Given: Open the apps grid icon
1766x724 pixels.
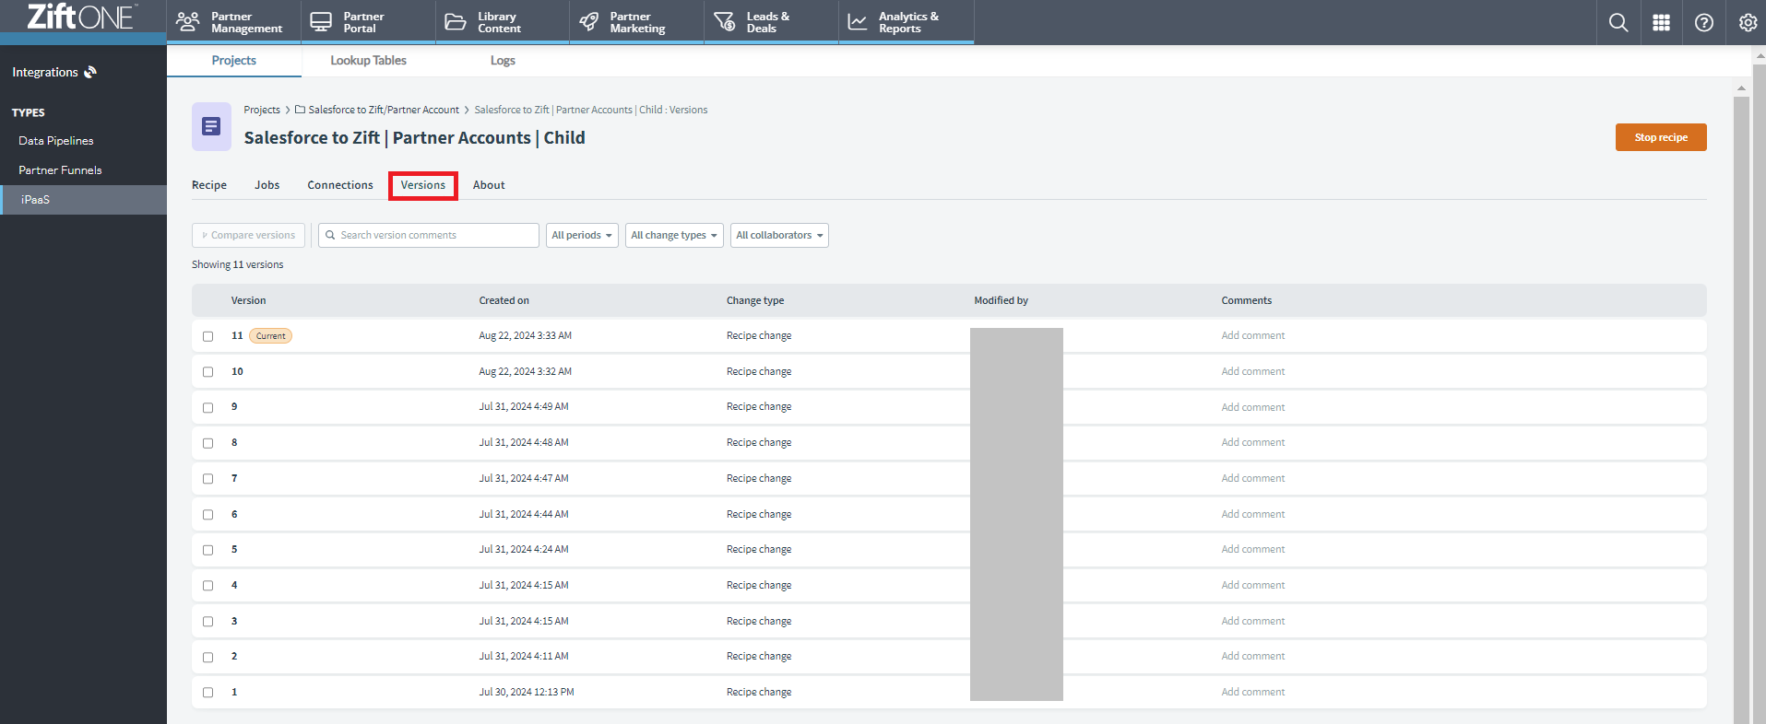Looking at the screenshot, I should coord(1661,22).
